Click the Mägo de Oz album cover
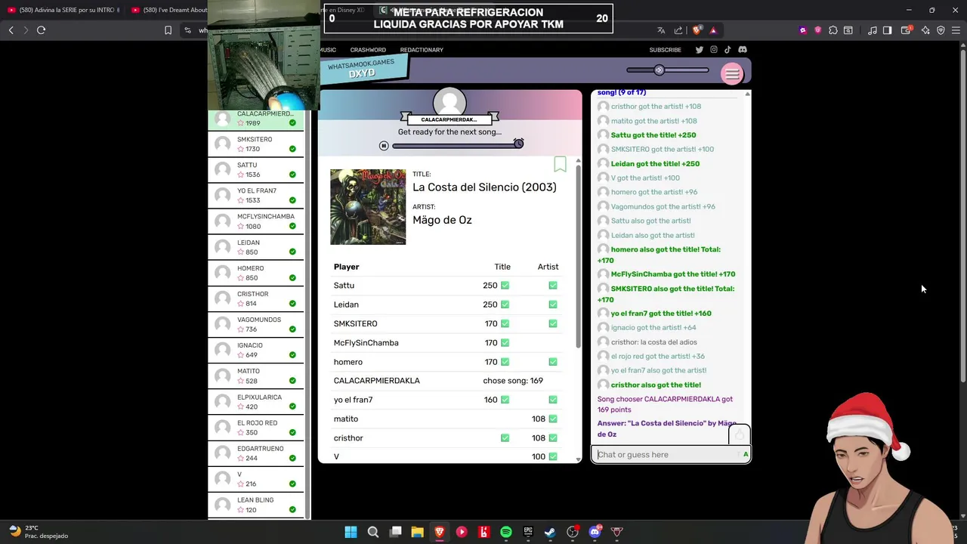 (x=368, y=207)
